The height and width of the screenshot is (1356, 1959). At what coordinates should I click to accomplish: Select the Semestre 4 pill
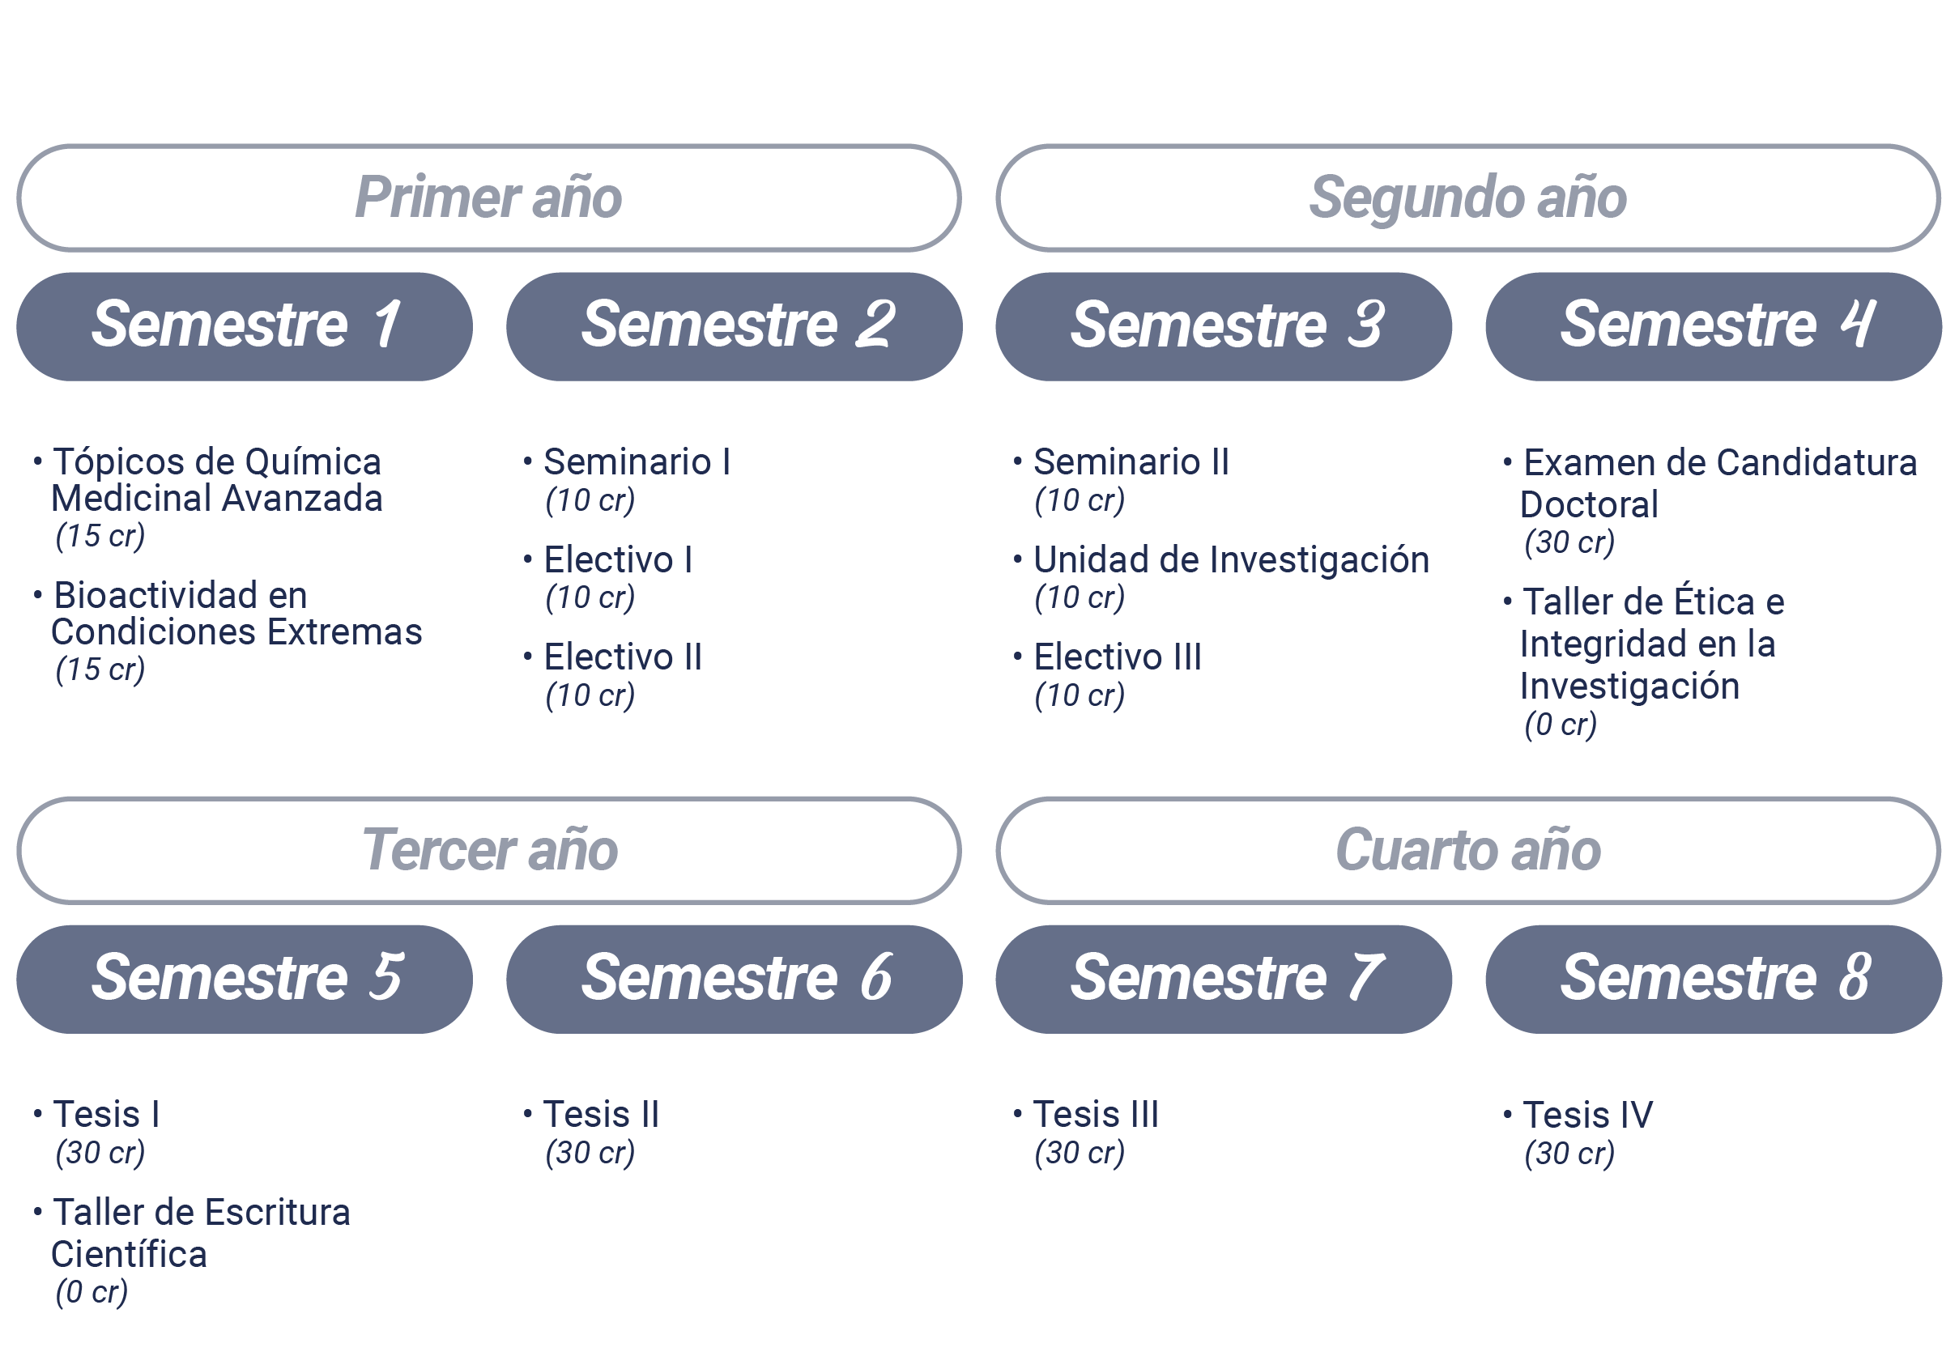pyautogui.click(x=1714, y=326)
